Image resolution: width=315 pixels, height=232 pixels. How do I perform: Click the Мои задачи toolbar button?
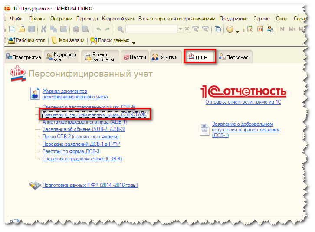click(68, 40)
